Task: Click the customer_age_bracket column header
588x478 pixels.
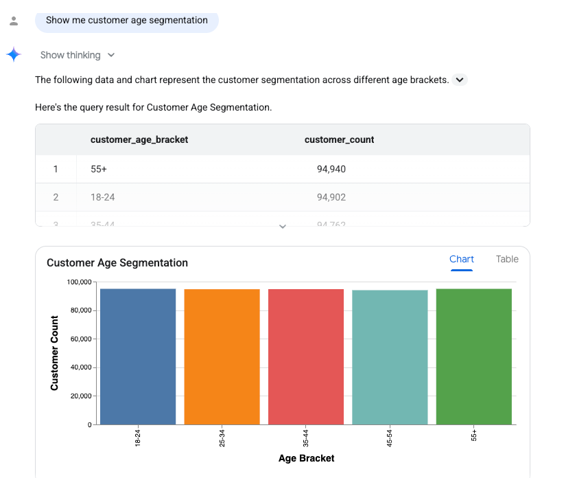Action: click(x=139, y=139)
